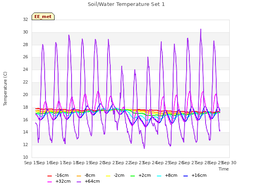Toggle the +64cm purple legend swatch

tap(79, 182)
